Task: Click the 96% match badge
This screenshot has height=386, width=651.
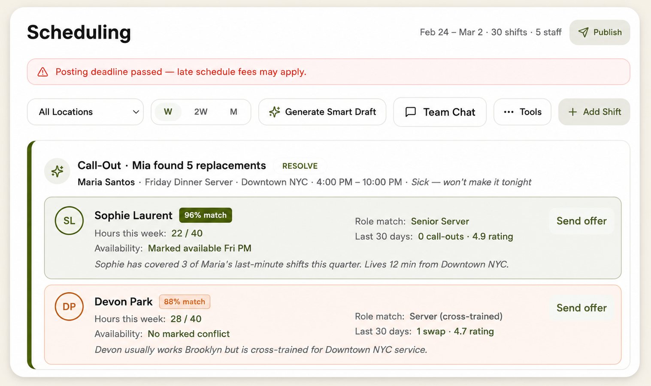Action: [206, 215]
